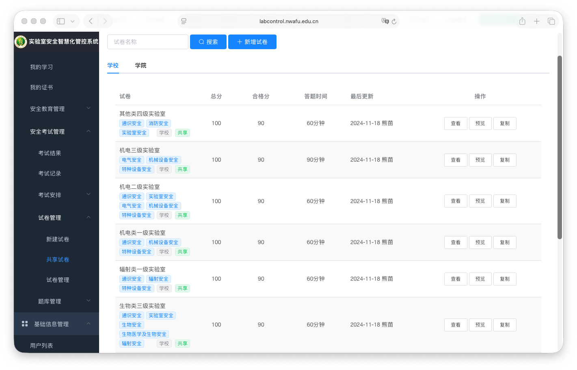Click the grid icon beside 基础信息管理
The image size is (577, 370).
pos(25,324)
